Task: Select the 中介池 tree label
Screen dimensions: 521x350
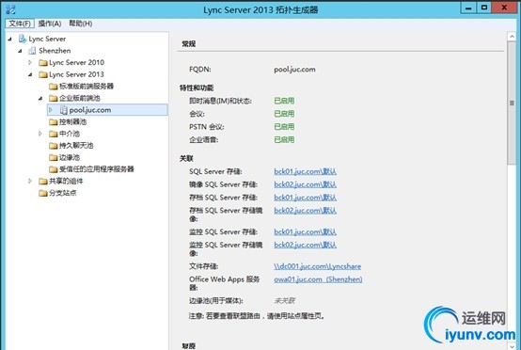Action: (70, 134)
